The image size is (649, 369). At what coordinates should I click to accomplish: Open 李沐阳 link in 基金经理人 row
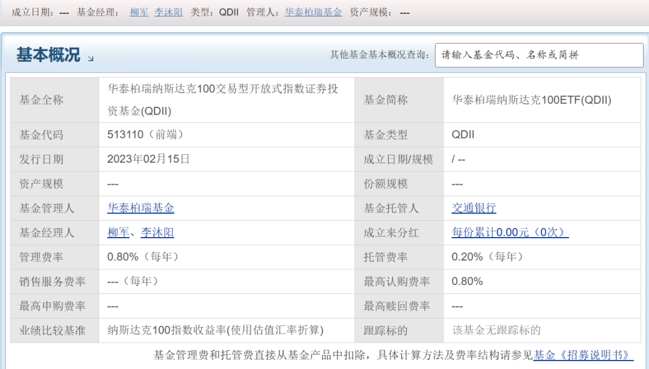pyautogui.click(x=157, y=232)
